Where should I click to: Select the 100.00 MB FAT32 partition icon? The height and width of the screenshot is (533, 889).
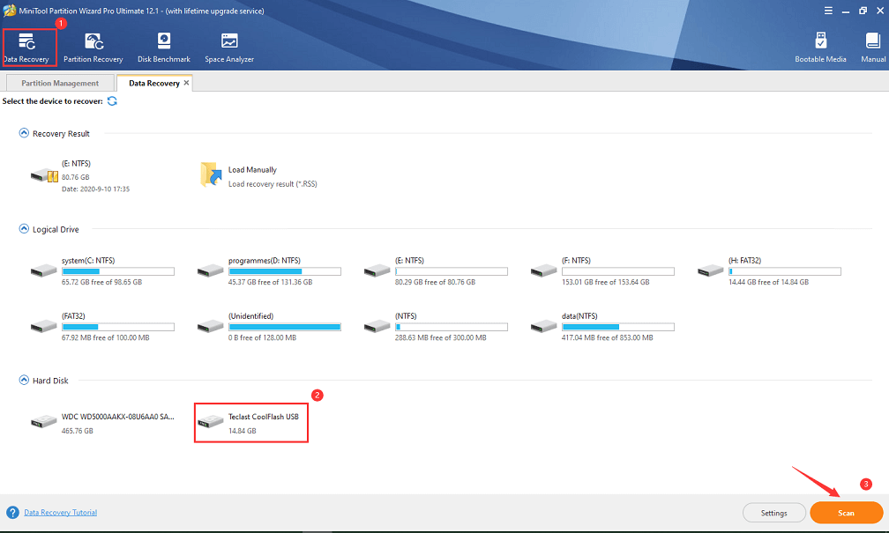[44, 326]
